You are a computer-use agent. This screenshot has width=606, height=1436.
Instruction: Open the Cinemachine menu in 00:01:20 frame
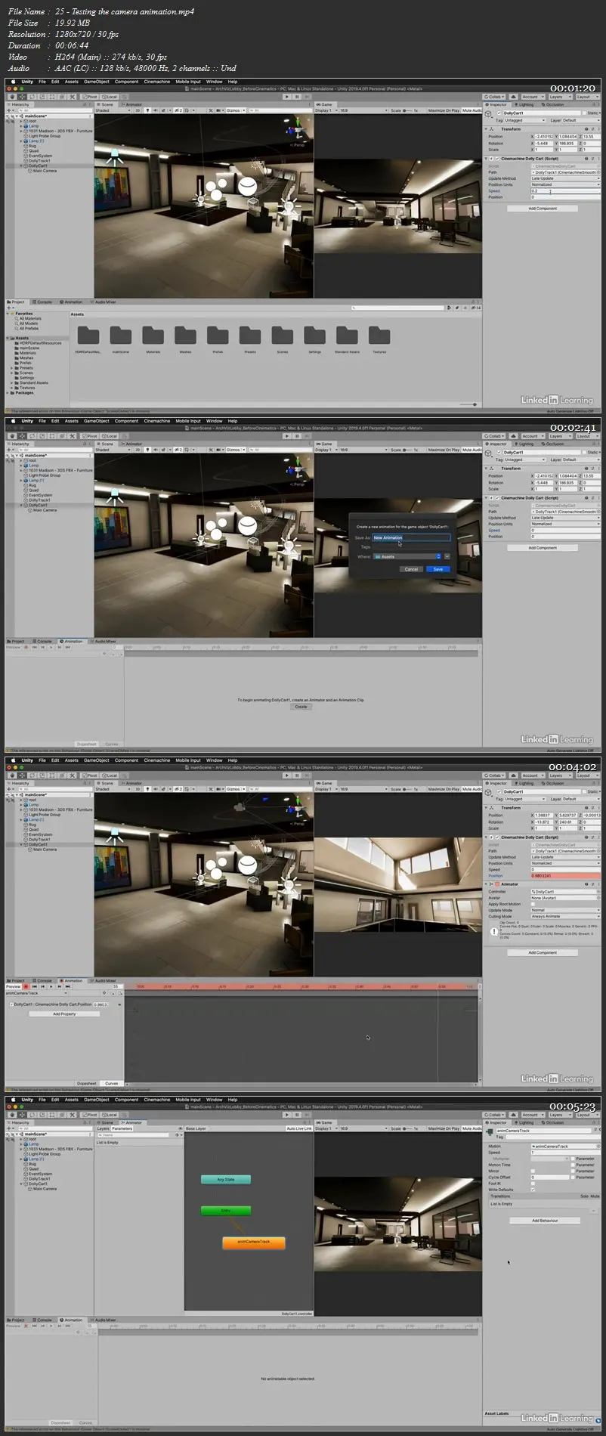point(157,82)
